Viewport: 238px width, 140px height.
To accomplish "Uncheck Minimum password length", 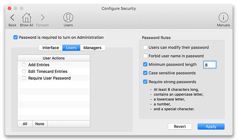I will coord(145,64).
